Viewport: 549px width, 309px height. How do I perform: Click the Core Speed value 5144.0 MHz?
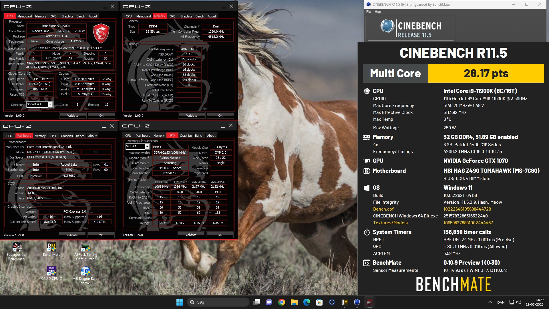click(x=40, y=79)
